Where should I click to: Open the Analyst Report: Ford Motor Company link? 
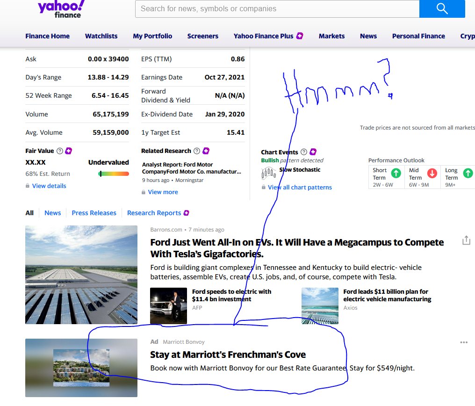(192, 168)
